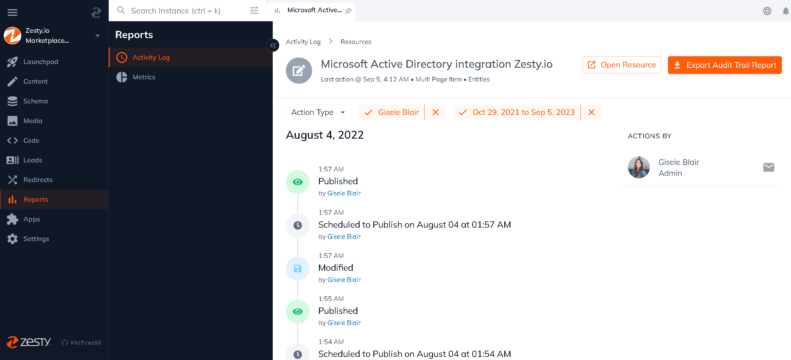The width and height of the screenshot is (791, 360).
Task: Click the Schema database icon
Action: pyautogui.click(x=12, y=101)
